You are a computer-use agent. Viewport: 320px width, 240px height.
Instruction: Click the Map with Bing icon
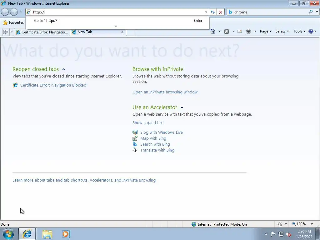pyautogui.click(x=135, y=138)
